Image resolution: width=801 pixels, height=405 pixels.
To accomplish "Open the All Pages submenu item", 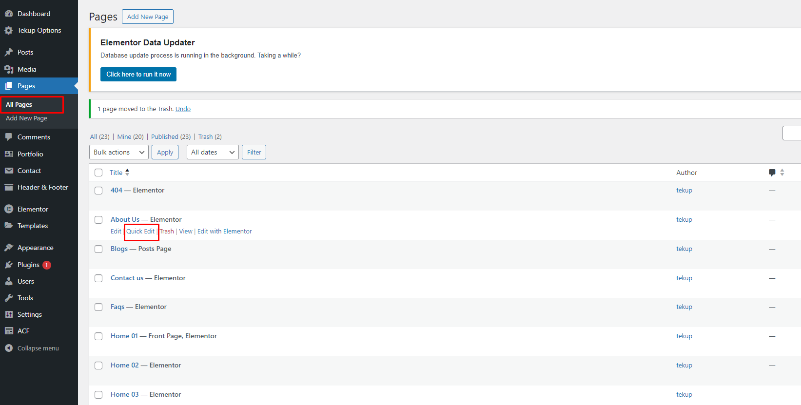I will (x=19, y=105).
